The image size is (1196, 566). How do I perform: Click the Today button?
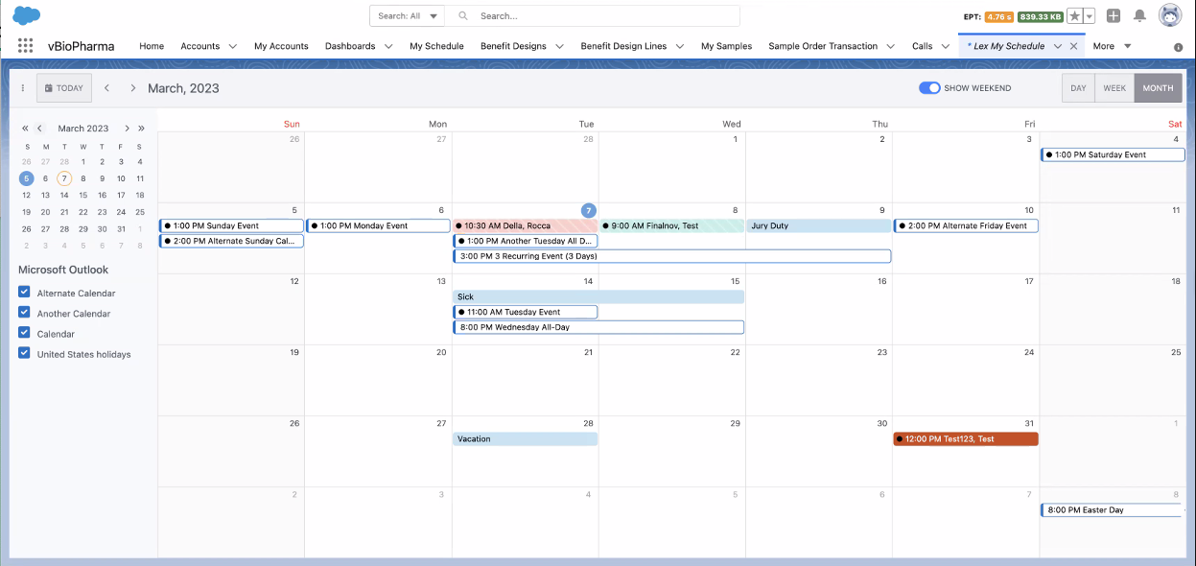click(64, 88)
